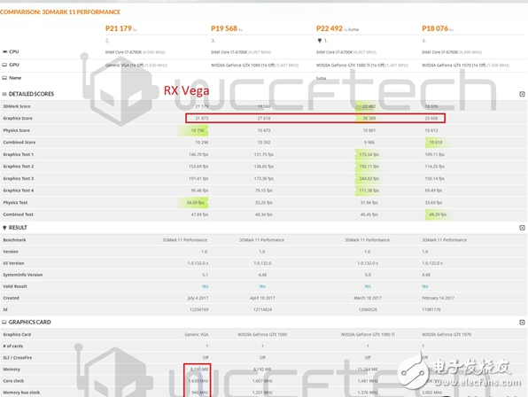Click Valid Result Yes for April 10 result
This screenshot has height=397, width=528.
pyautogui.click(x=262, y=286)
